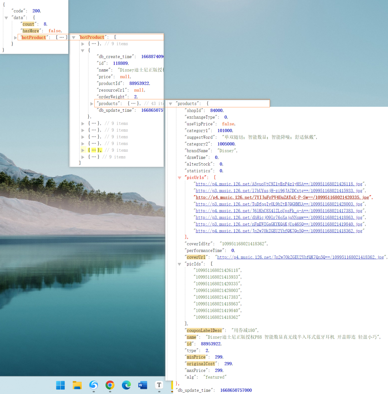Select the id value 118809
The height and width of the screenshot is (394, 388).
(120, 63)
